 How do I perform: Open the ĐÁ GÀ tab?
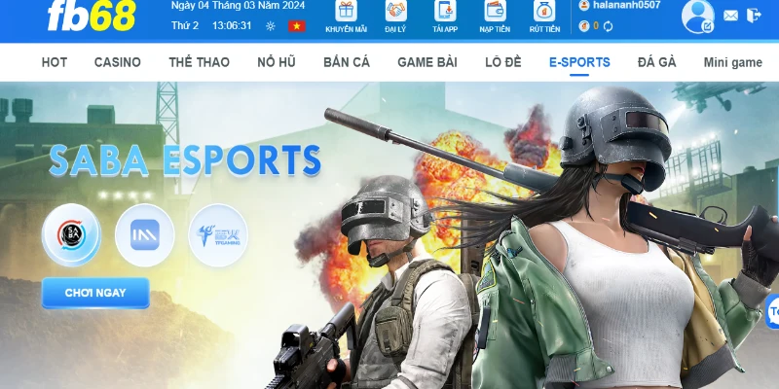(x=656, y=62)
